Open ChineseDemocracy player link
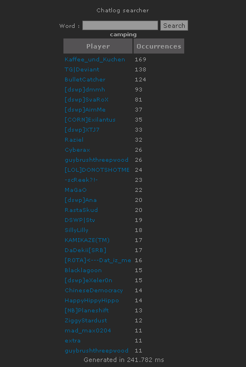 click(x=94, y=291)
